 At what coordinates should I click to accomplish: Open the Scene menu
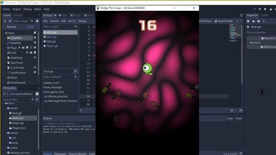(x=6, y=9)
